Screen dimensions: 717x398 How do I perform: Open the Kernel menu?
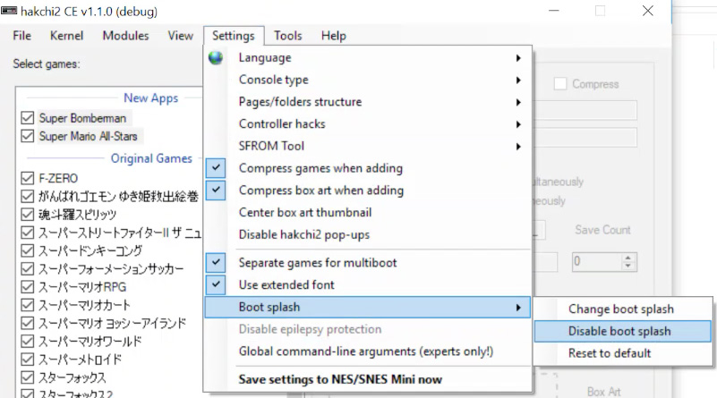click(x=67, y=36)
